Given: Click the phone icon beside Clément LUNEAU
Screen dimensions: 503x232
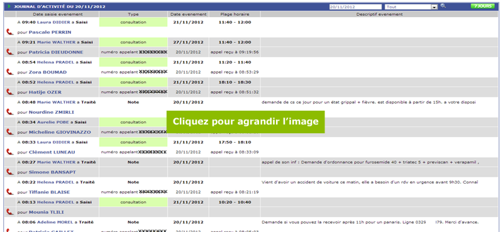Looking at the screenshot, I should (x=10, y=152).
